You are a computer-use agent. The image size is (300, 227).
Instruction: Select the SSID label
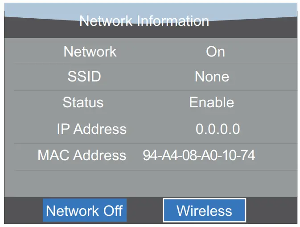84,77
